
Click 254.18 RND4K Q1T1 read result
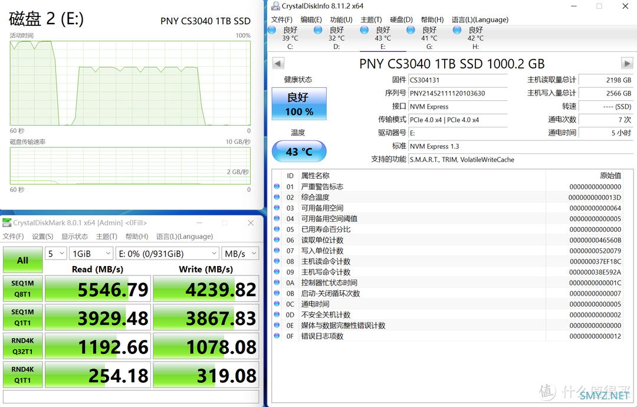click(x=97, y=375)
